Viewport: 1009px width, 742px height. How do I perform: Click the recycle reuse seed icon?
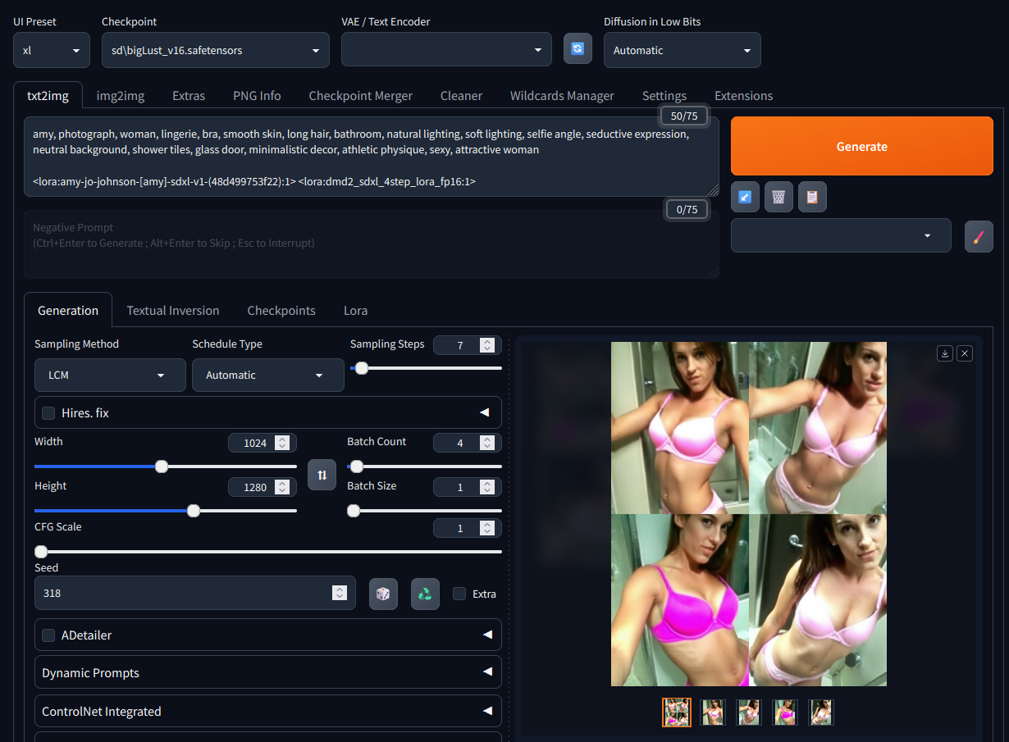[425, 594]
